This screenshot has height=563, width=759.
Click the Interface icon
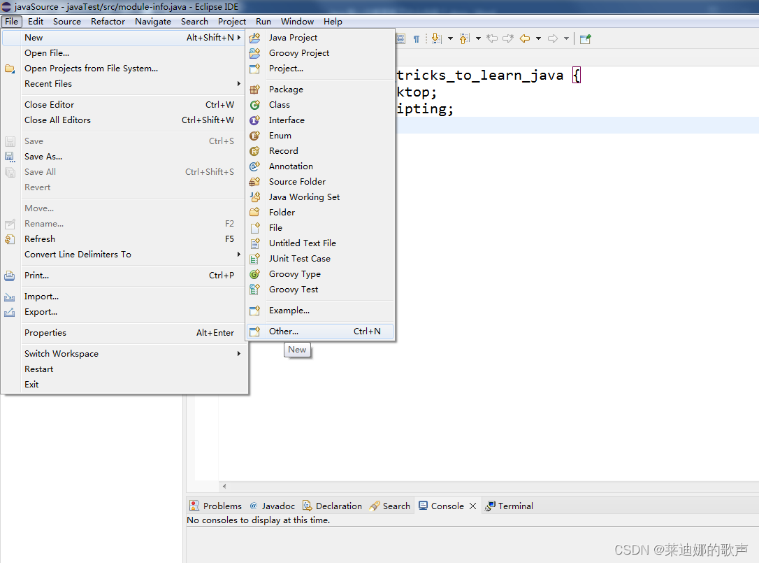(x=254, y=120)
